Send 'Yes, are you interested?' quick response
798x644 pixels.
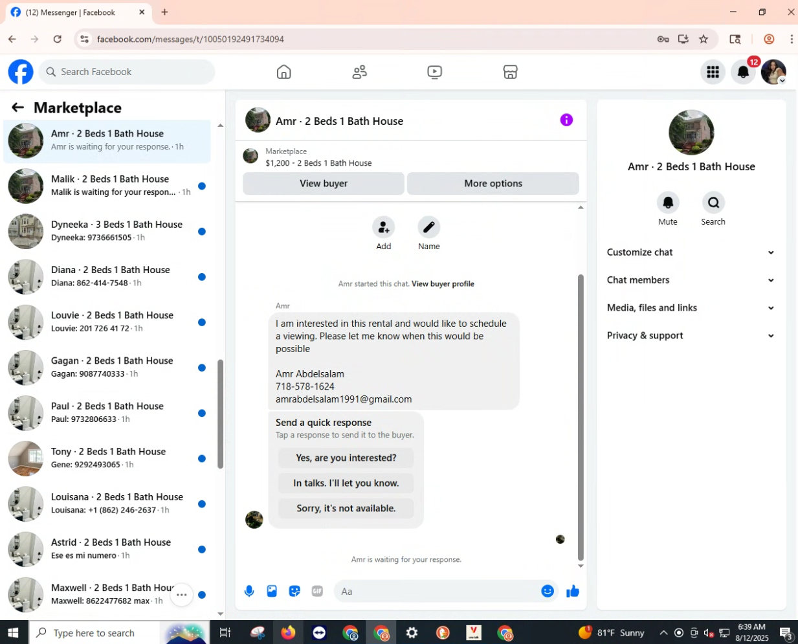[x=346, y=458]
